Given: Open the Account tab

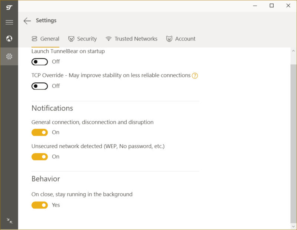Looking at the screenshot, I should (x=181, y=39).
